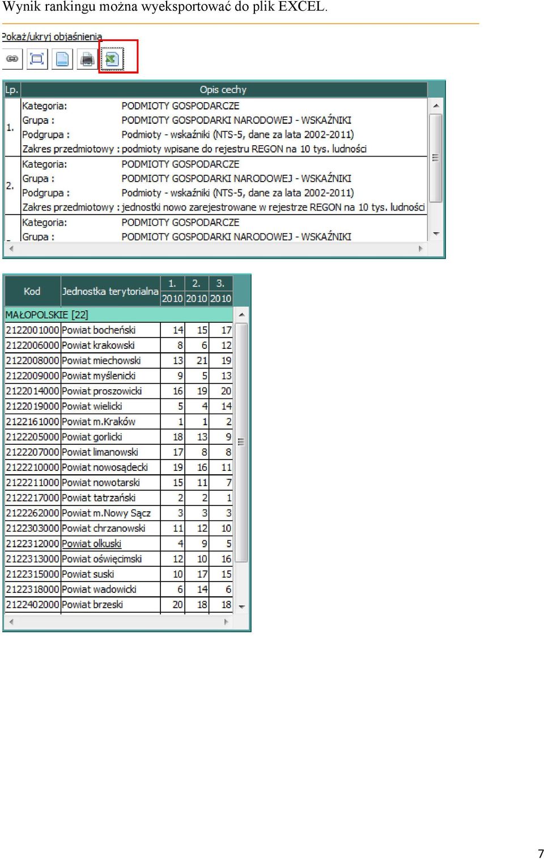Image resolution: width=544 pixels, height=859 pixels.
Task: Select row 'Powiat chrzanowski'
Action: tap(119, 529)
